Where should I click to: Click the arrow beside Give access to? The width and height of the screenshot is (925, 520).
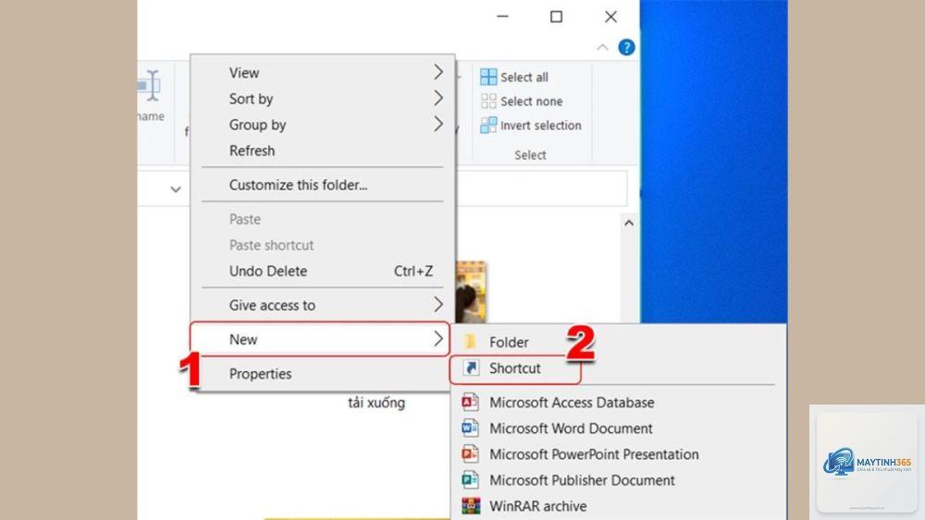[438, 305]
